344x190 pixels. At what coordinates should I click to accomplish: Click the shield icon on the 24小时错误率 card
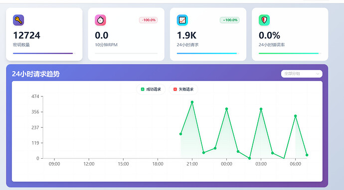(264, 20)
